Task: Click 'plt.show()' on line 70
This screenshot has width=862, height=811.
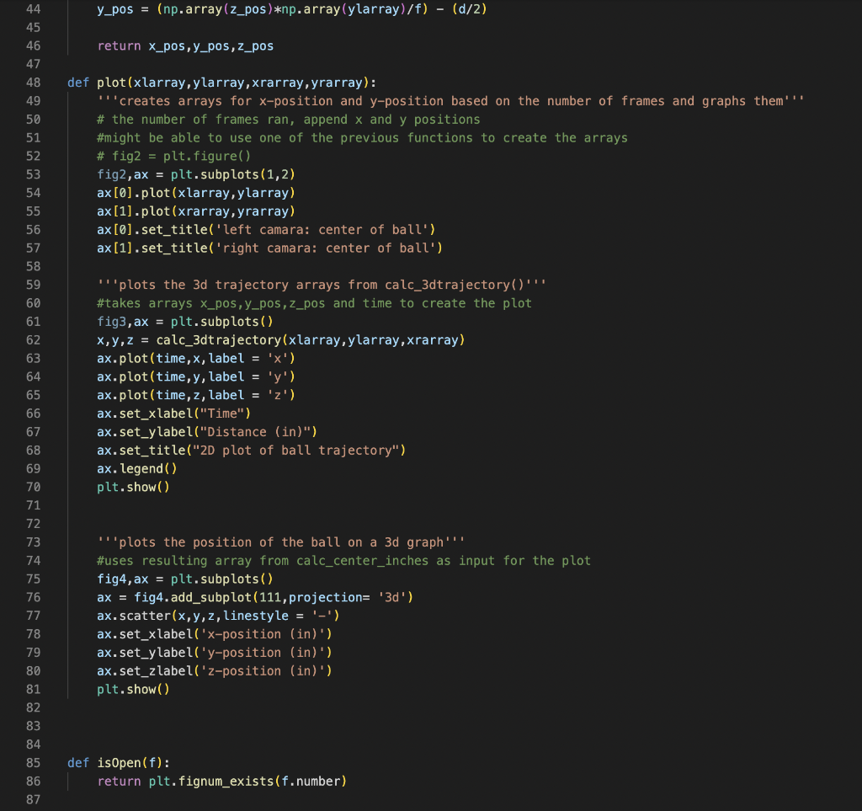Action: tap(134, 487)
